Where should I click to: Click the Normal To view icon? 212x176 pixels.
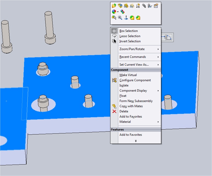click(x=126, y=18)
